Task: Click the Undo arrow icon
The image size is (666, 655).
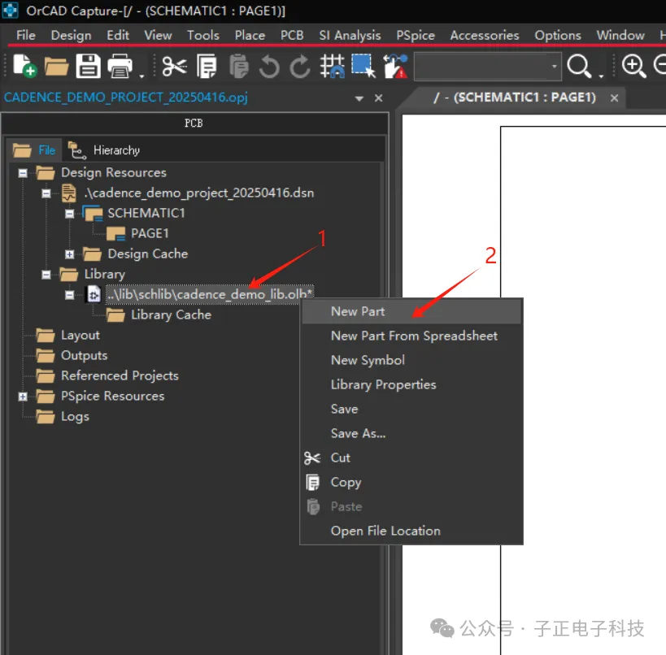Action: [269, 67]
